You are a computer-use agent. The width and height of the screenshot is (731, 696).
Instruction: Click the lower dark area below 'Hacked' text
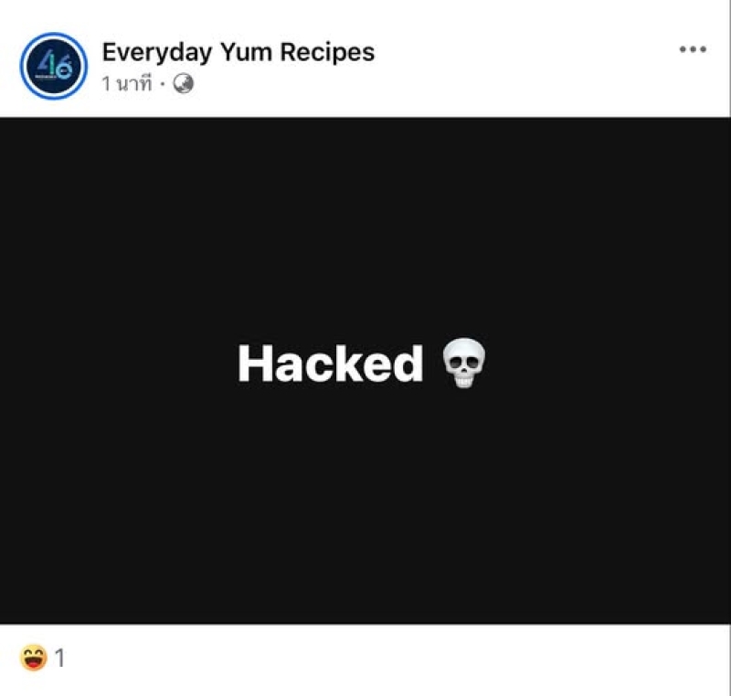[x=365, y=508]
